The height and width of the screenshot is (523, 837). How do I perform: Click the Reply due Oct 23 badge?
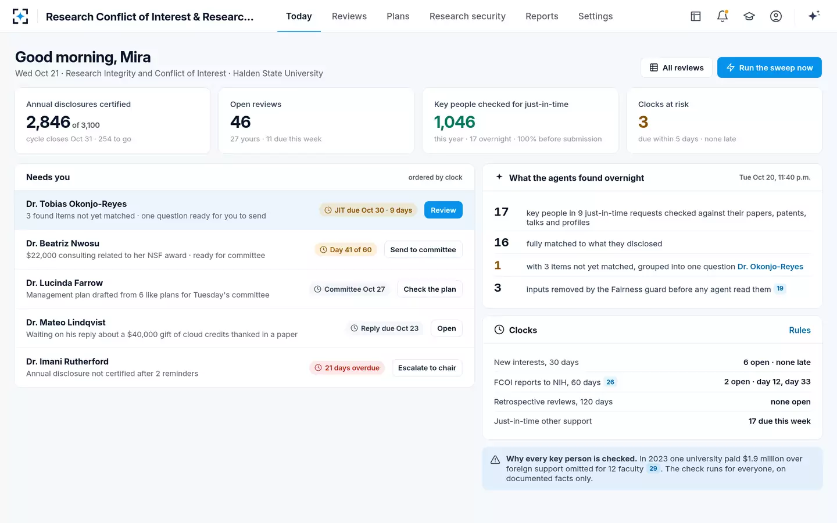tap(385, 328)
